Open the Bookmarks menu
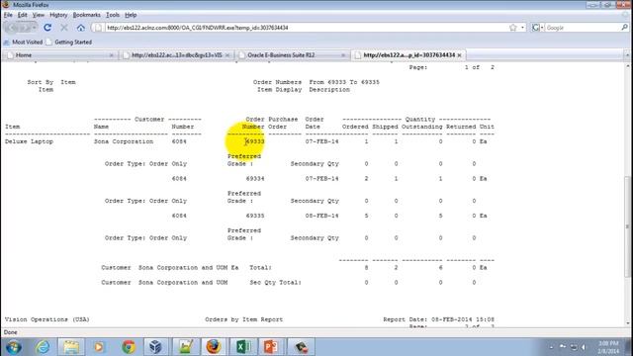633x356 pixels. click(x=86, y=15)
